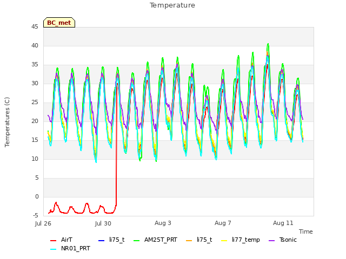Click the Time axis title
Viewport: 346px width, 259px height.
point(306,231)
